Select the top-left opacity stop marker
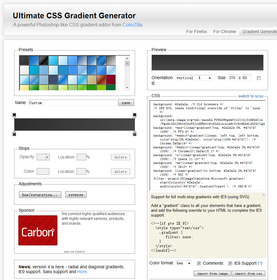 (x=14, y=115)
